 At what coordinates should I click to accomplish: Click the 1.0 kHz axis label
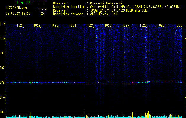tap(2, 53)
